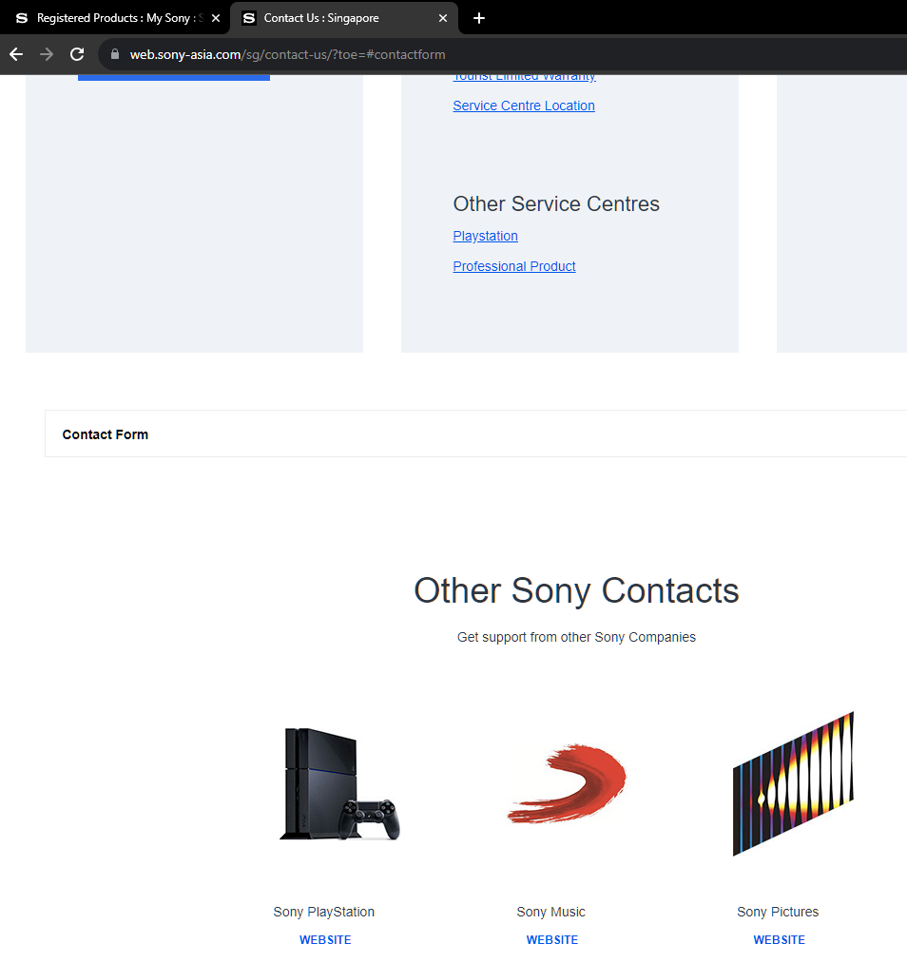This screenshot has height=963, width=907.
Task: Click the Sony Music red swirl logo
Action: pyautogui.click(x=567, y=783)
